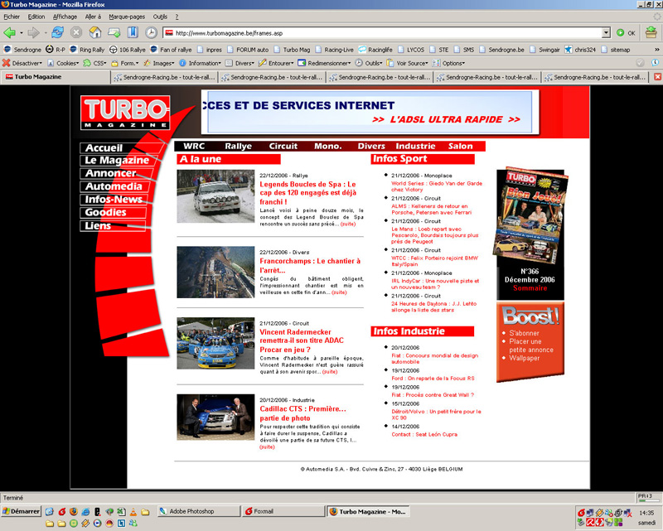The width and height of the screenshot is (663, 531).
Task: Open the Accueil item in left site menu
Action: (104, 148)
